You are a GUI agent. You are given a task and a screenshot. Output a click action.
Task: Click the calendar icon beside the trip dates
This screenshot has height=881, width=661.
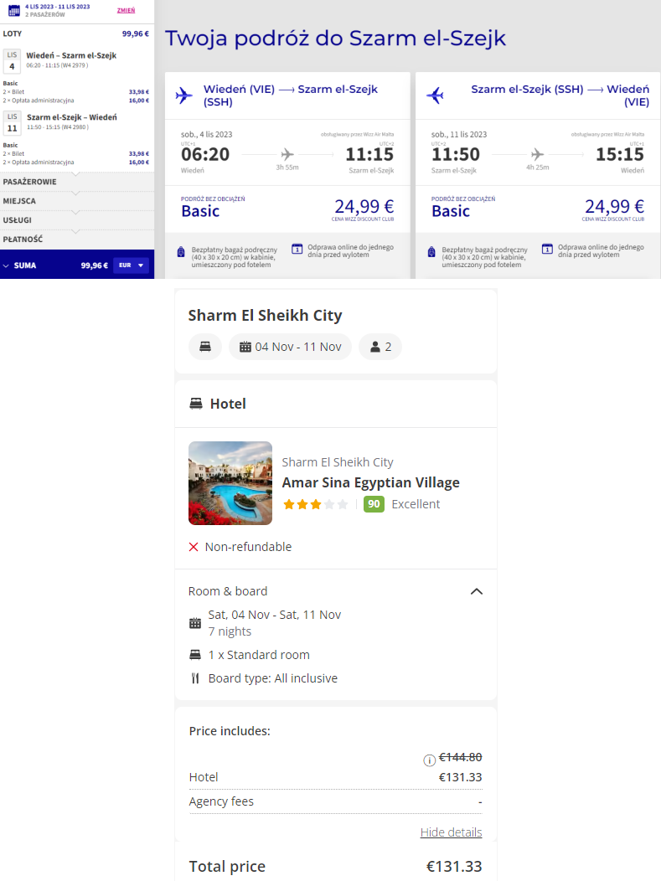(x=13, y=10)
